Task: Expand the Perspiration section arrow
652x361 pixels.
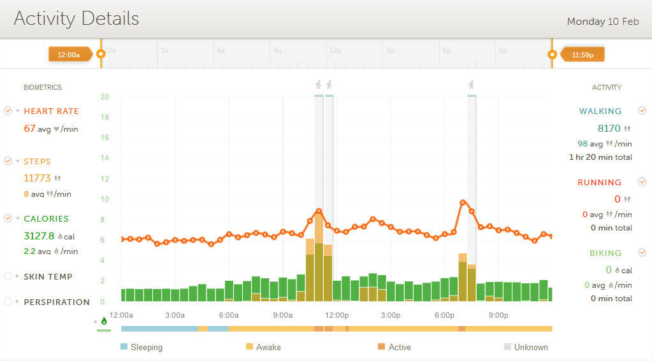Action: click(18, 302)
